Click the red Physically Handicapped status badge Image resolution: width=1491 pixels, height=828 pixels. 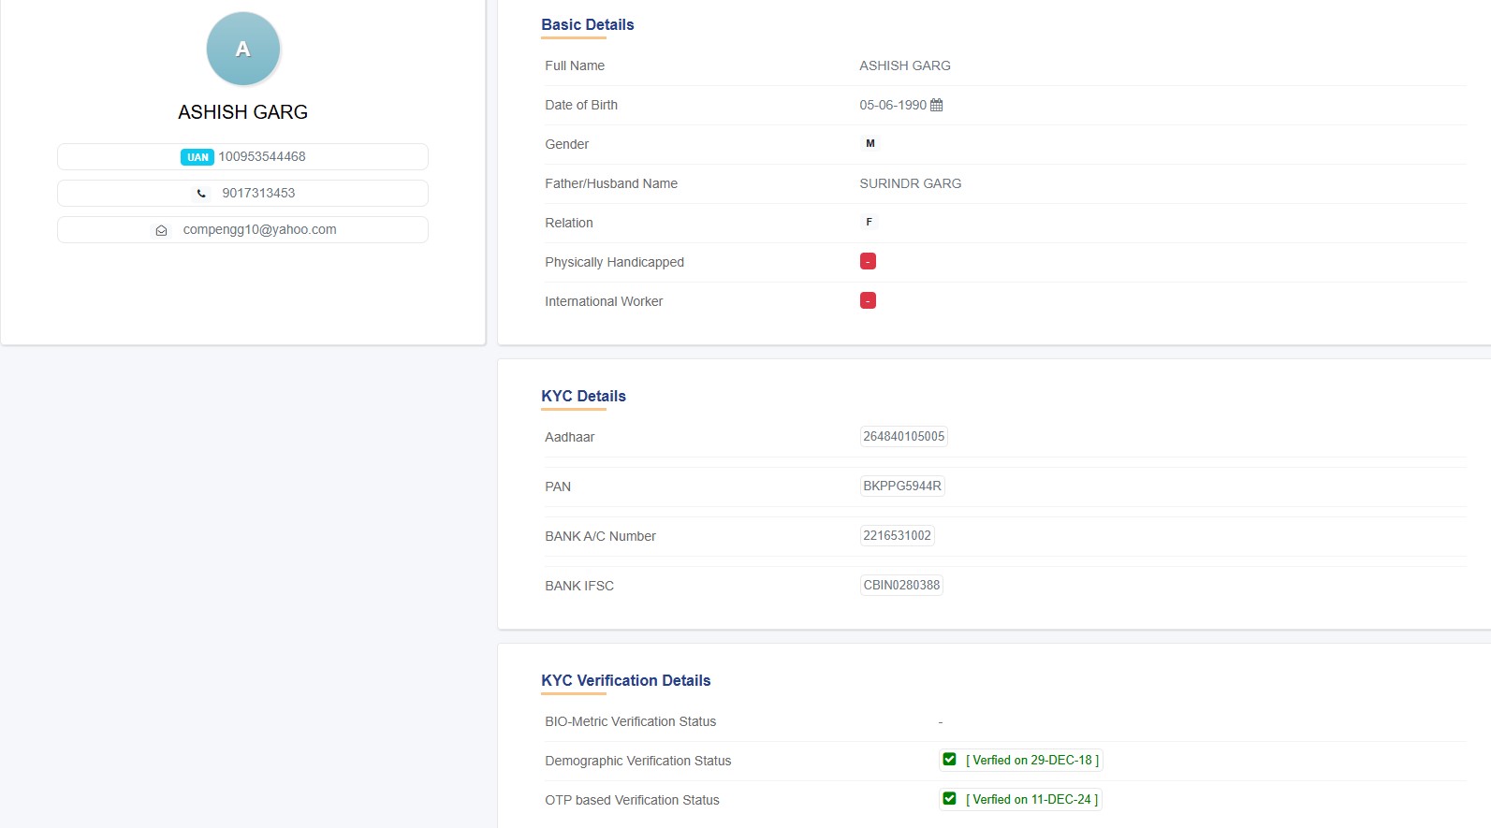coord(868,262)
